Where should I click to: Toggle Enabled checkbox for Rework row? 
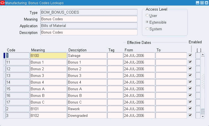point(190,108)
